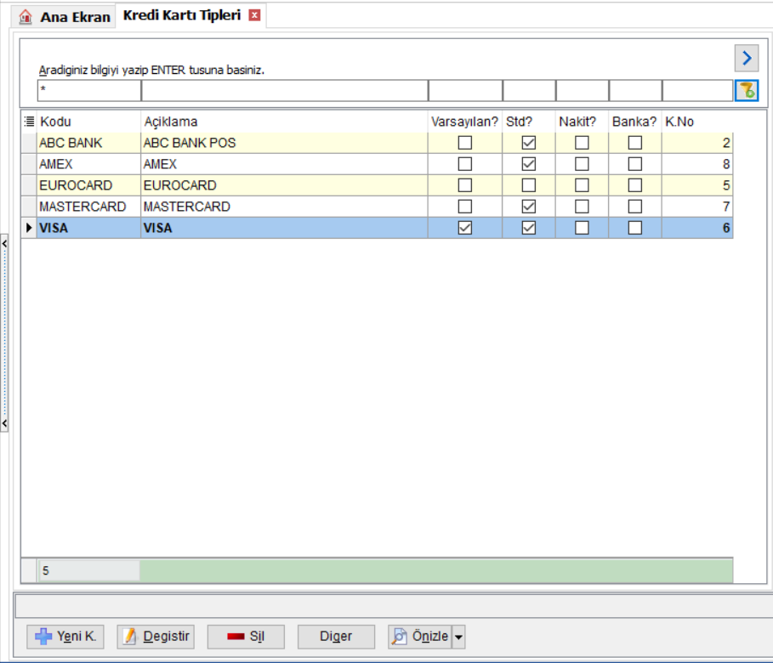
Task: Uncheck Std checkbox for VISA row
Action: [x=528, y=228]
